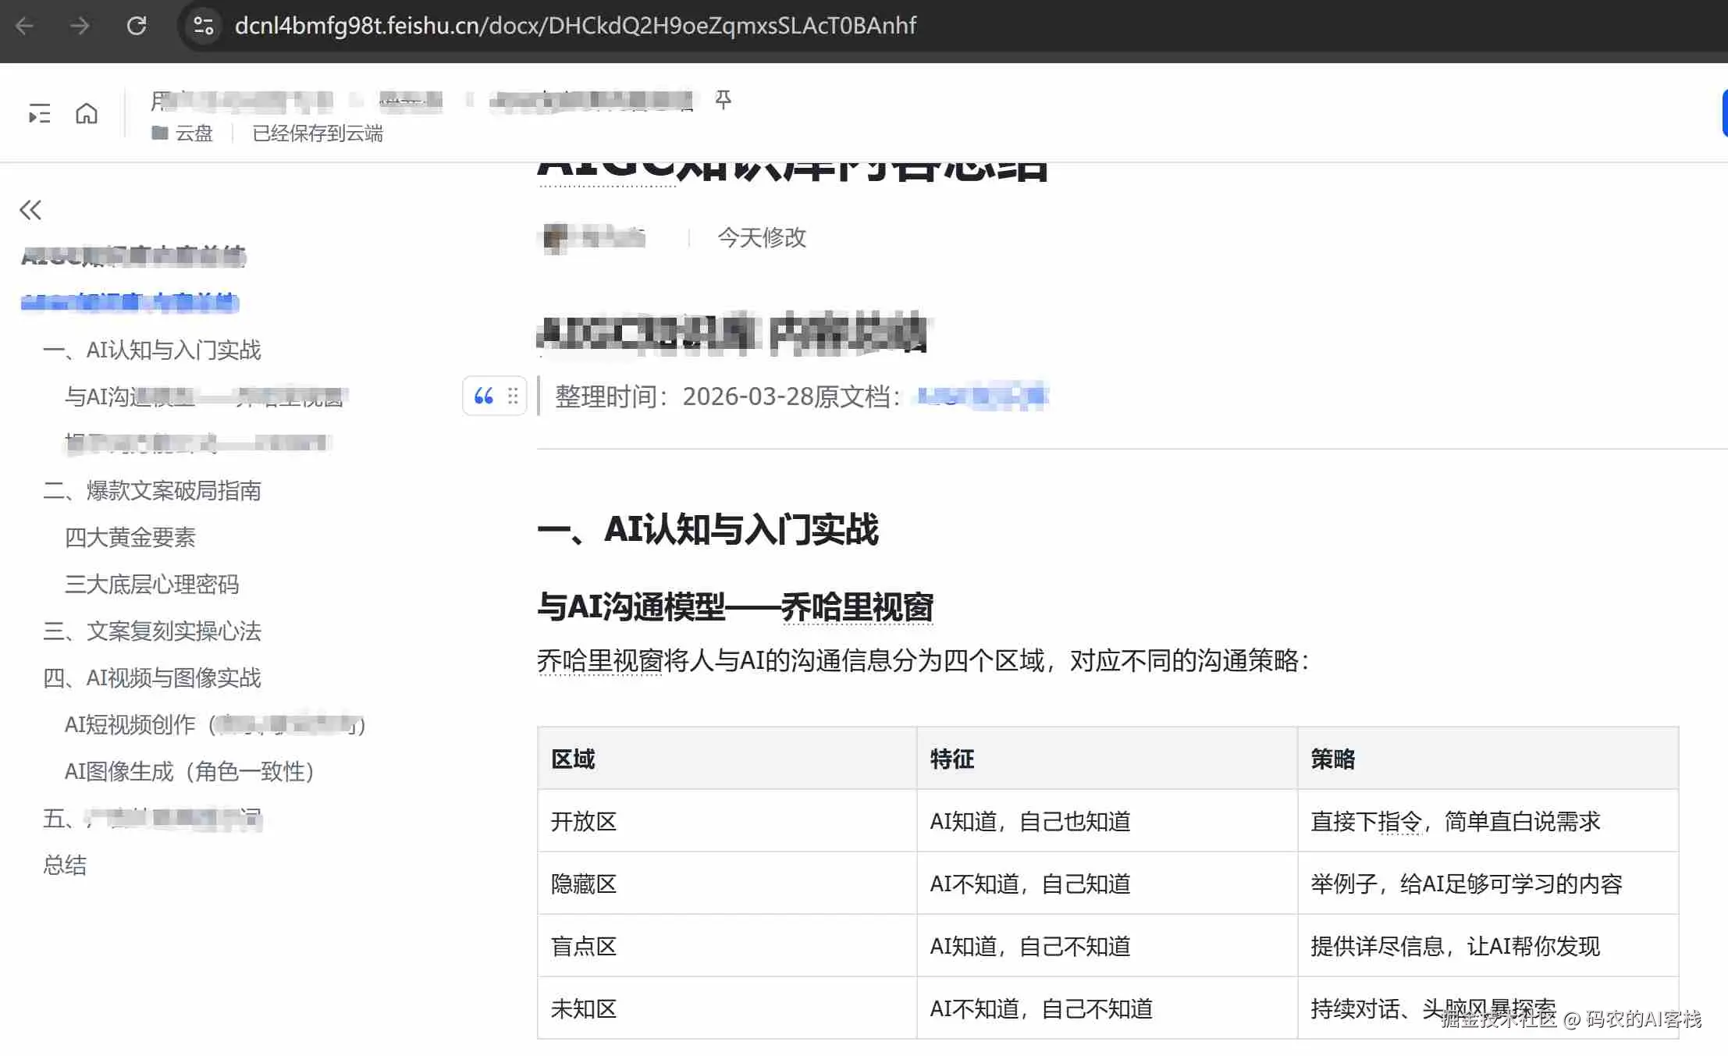Open AI图像生成（角色一致性）outline item
1728x1056 pixels.
pos(190,772)
